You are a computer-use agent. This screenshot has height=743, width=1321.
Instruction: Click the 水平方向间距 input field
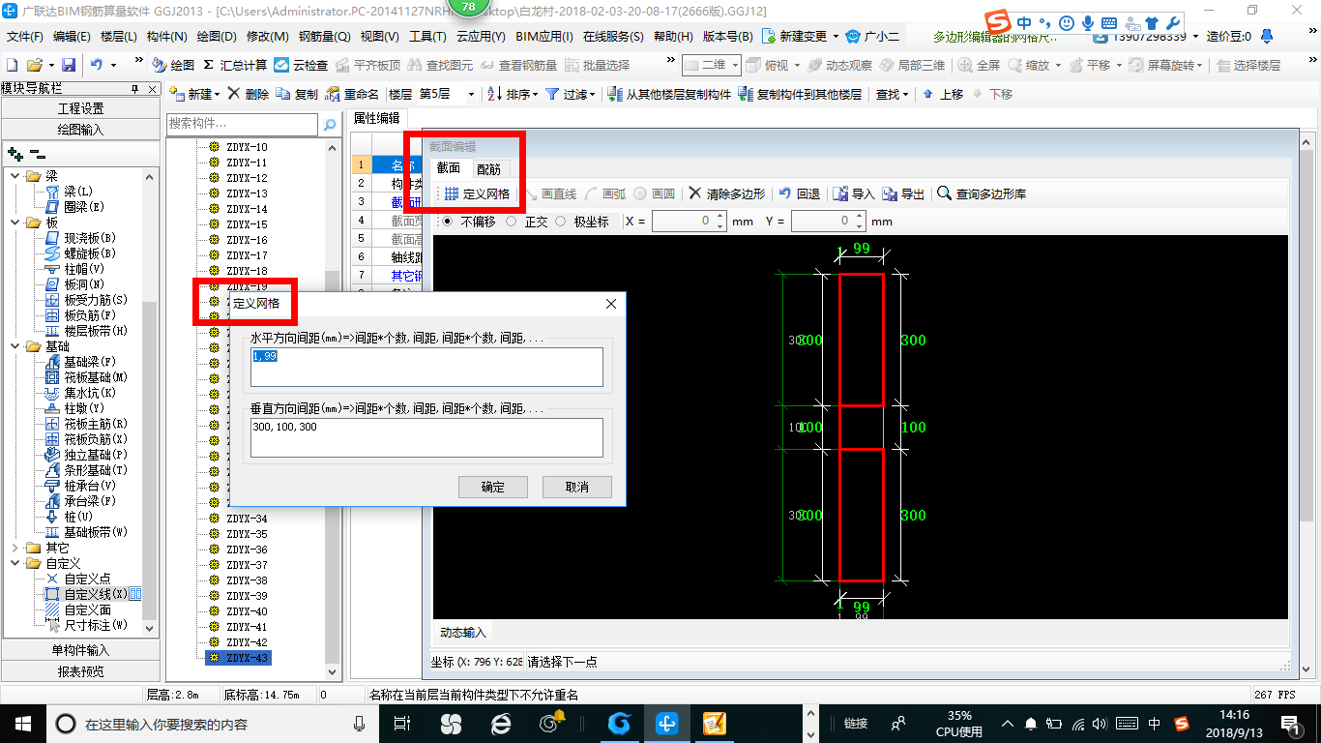(x=426, y=368)
